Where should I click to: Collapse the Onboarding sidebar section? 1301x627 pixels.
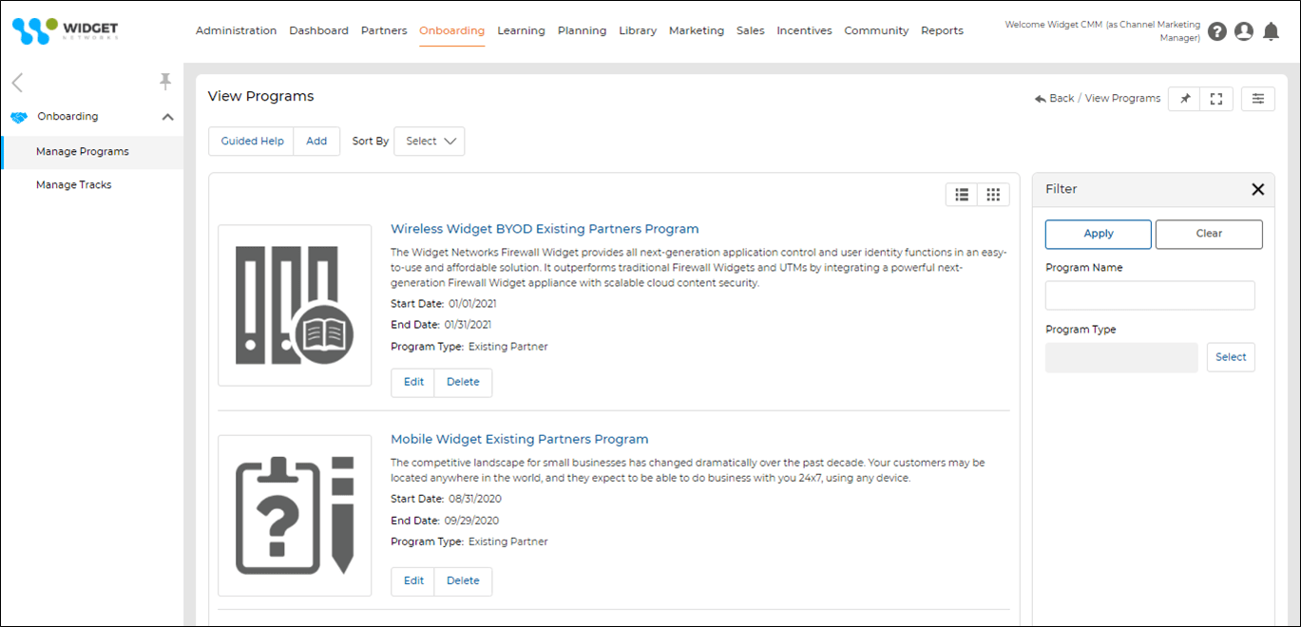click(168, 117)
